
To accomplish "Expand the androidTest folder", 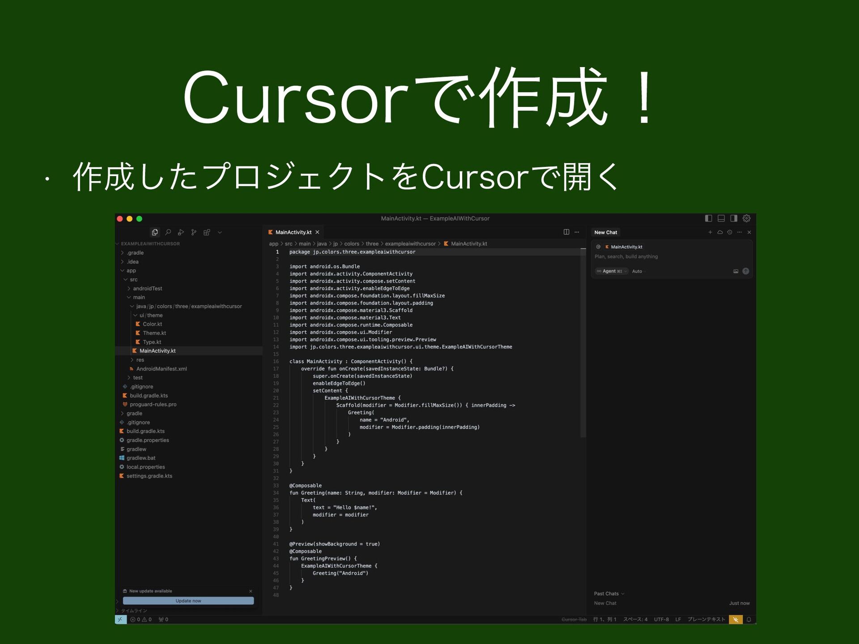I will 188,288.
